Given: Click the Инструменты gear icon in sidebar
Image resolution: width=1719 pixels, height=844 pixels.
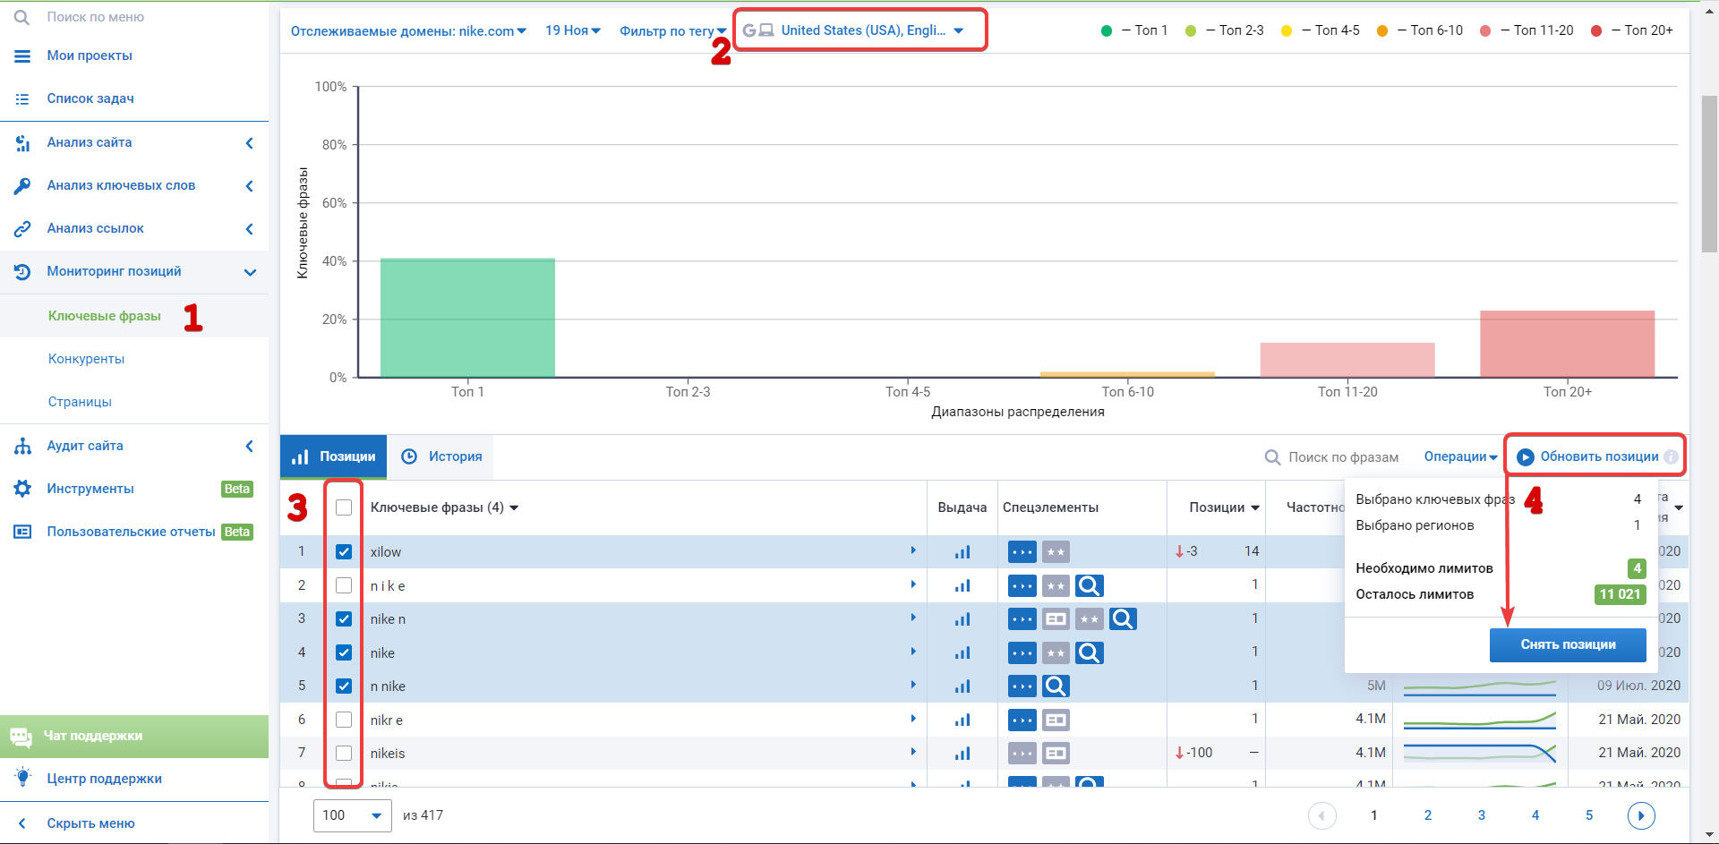Looking at the screenshot, I should click(22, 489).
